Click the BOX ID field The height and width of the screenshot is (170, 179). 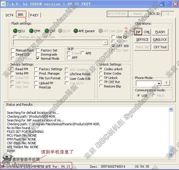[x=168, y=14]
